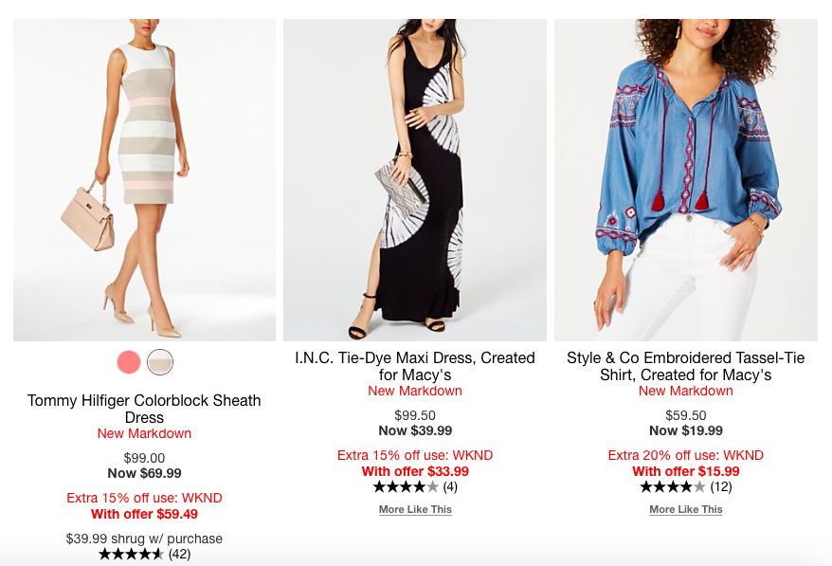Screen dimensions: 832x566
Task: Click the $39.99 shrug w/ purchase offer
Action: click(x=144, y=539)
